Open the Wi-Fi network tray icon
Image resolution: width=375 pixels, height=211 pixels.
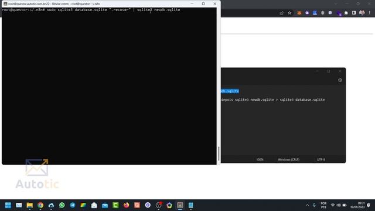click(x=333, y=205)
